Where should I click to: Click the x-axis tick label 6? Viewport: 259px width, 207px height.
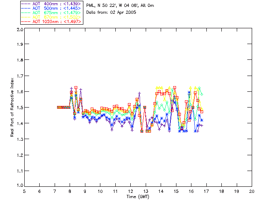[x=40, y=191]
